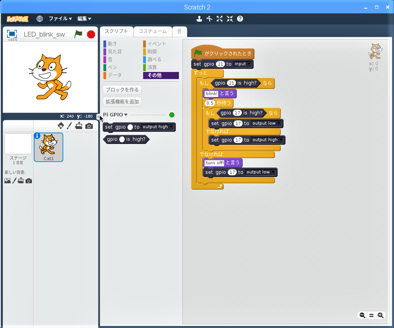This screenshot has height=328, width=394.
Task: Open the ファイル menu
Action: 60,18
